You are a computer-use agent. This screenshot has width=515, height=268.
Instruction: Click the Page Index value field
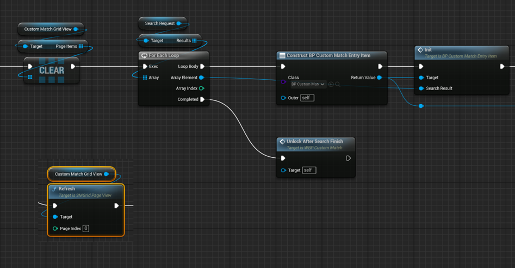[x=86, y=228]
